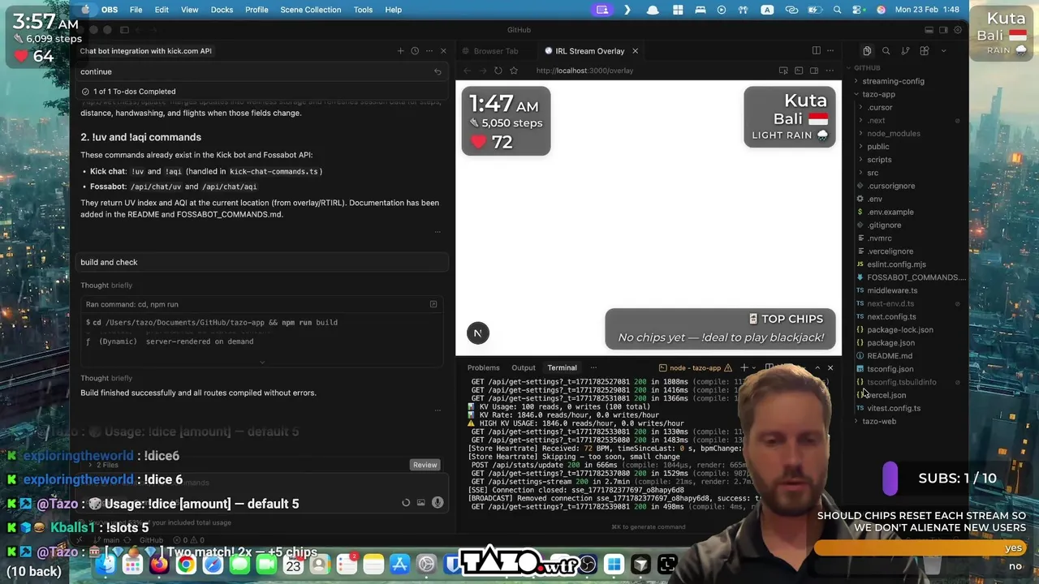Add a new terminal with plus icon
1039x584 pixels.
744,368
